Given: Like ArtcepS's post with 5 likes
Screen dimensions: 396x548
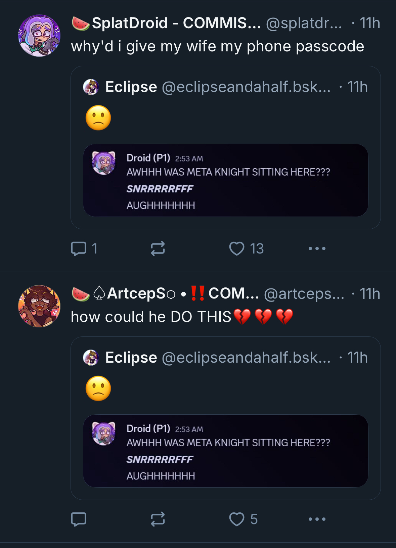Looking at the screenshot, I should [x=237, y=519].
